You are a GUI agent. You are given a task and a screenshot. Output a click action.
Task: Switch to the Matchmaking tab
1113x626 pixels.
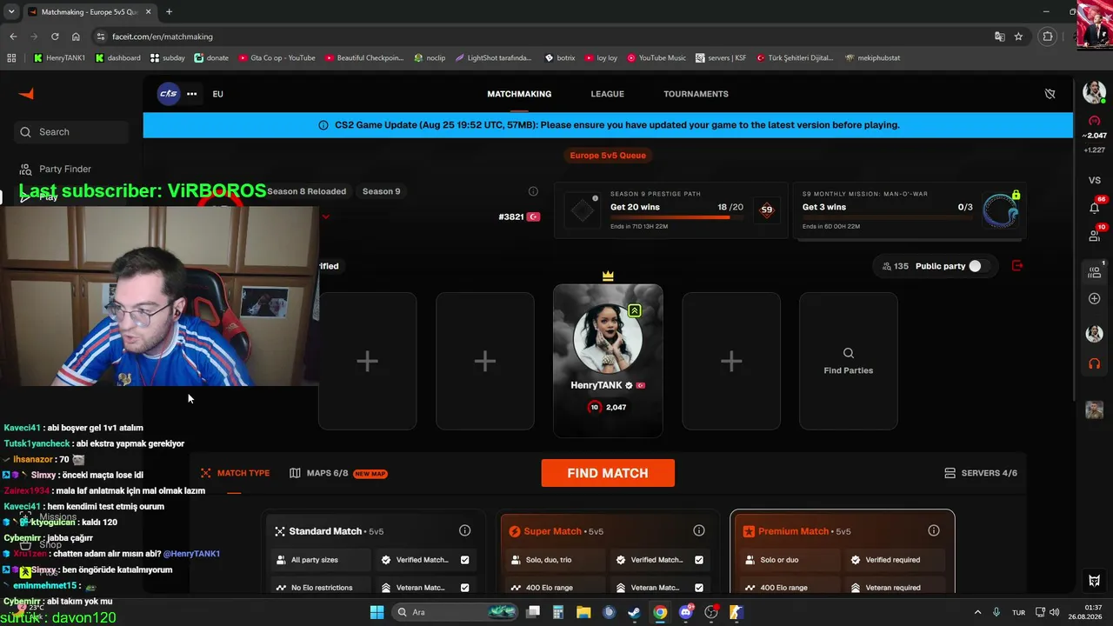pos(519,94)
